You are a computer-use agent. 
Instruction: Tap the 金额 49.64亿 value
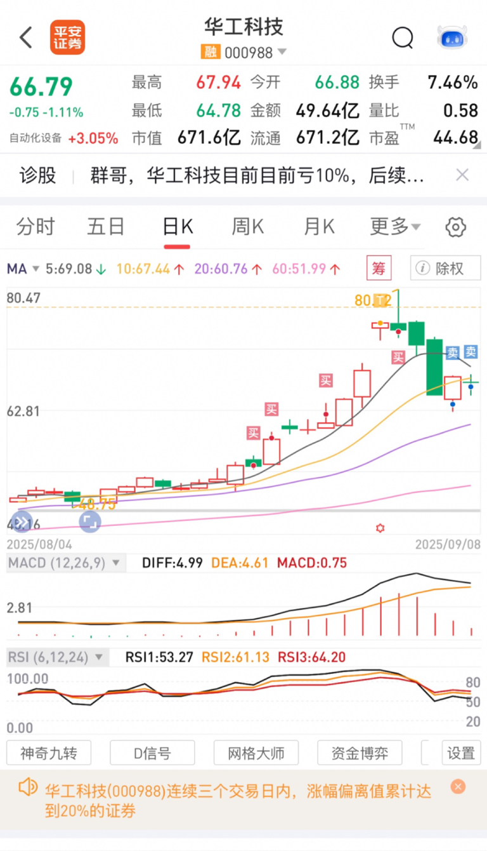coord(328,111)
